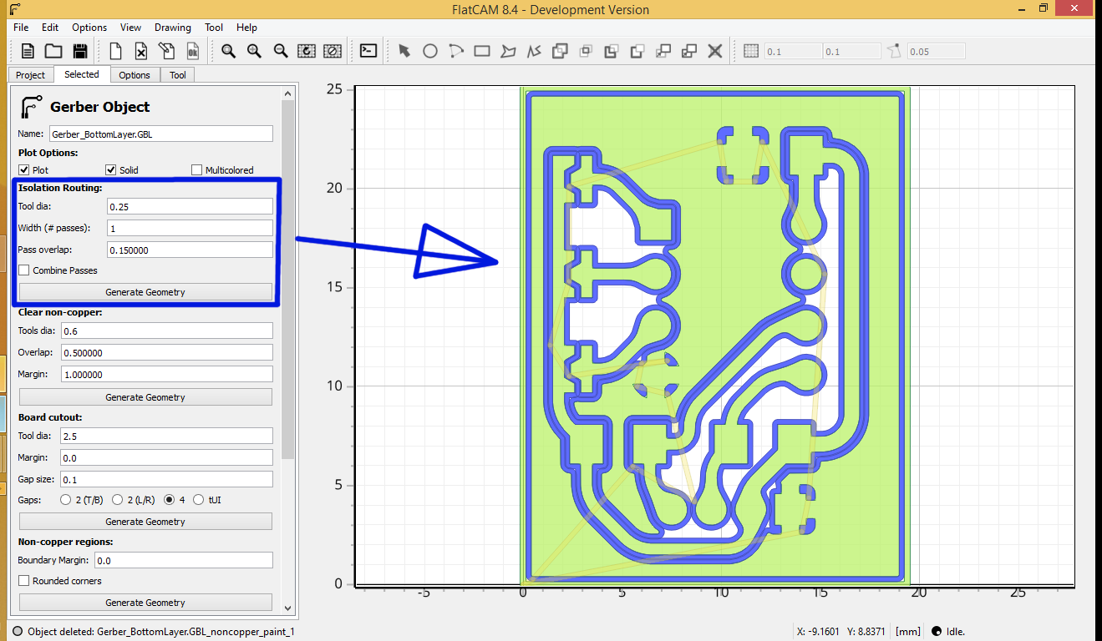Viewport: 1102px width, 641px height.
Task: Click the Polygon Union icon
Action: [x=560, y=51]
